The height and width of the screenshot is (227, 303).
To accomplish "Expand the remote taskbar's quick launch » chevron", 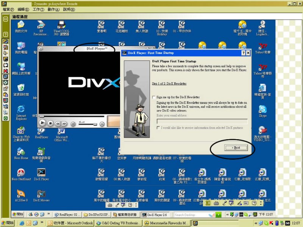I will [x=48, y=214].
